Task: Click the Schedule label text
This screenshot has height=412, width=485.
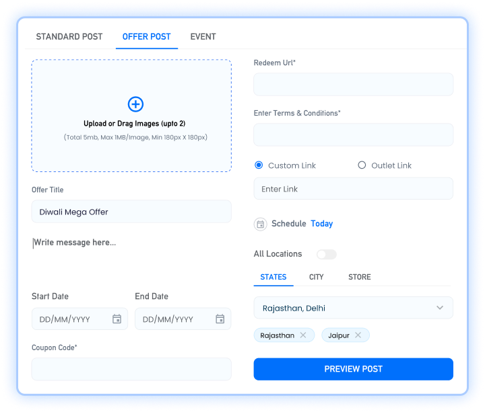Action: pos(288,223)
